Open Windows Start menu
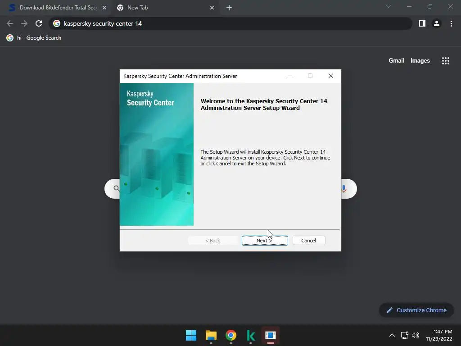This screenshot has width=461, height=346. click(x=191, y=335)
